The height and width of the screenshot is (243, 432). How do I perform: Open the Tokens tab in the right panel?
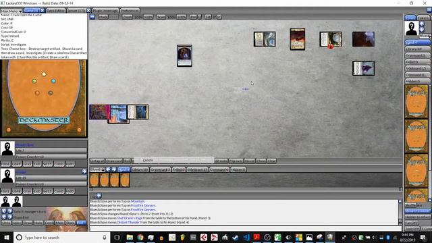[x=423, y=18]
